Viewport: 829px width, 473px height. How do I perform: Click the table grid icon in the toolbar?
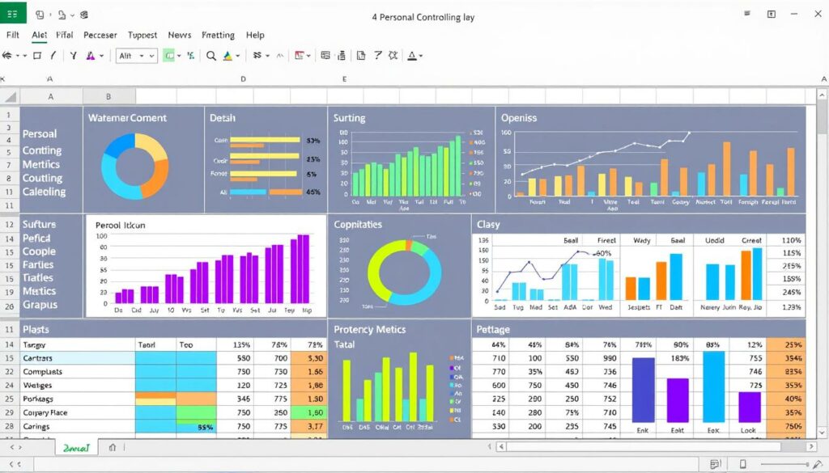(x=325, y=56)
